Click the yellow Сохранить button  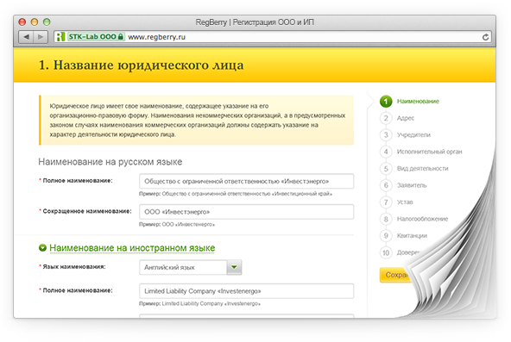(x=395, y=275)
